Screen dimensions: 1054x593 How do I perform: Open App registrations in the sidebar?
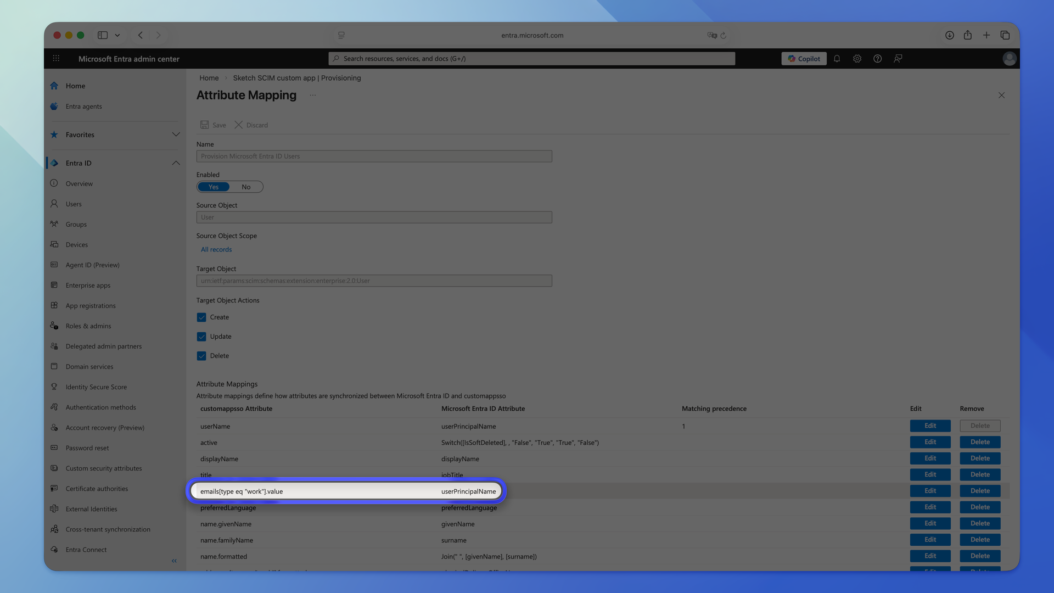[91, 305]
